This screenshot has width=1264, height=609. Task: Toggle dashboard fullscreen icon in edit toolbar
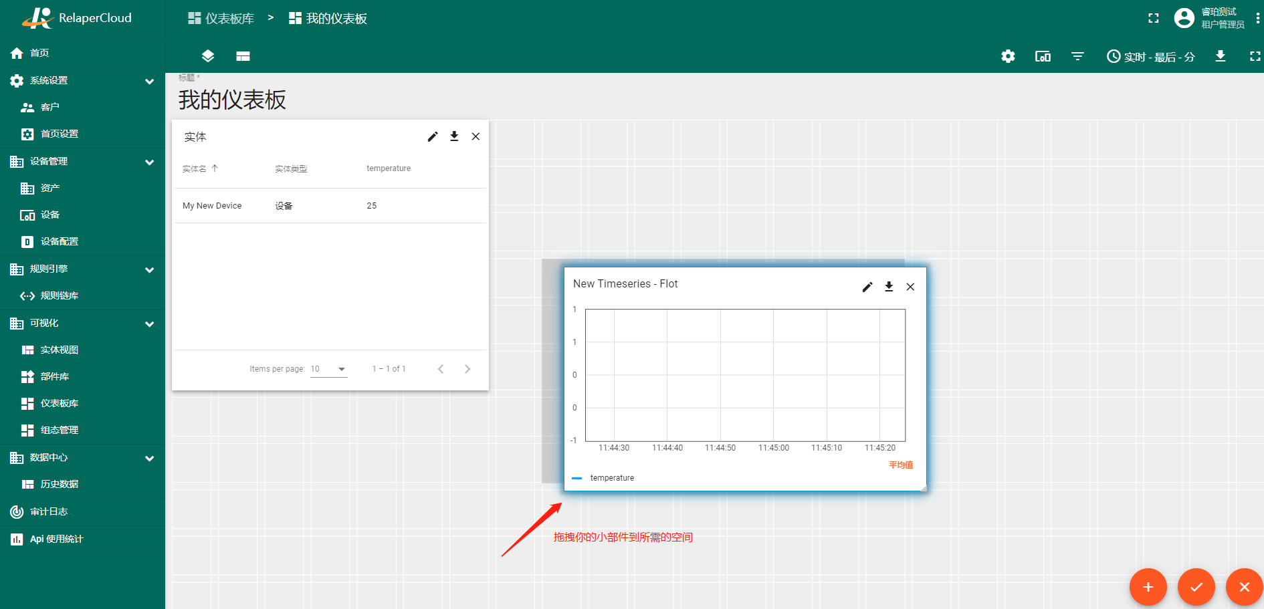point(1255,56)
